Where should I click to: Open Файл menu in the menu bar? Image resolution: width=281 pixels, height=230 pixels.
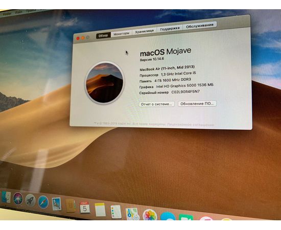click(18, 12)
